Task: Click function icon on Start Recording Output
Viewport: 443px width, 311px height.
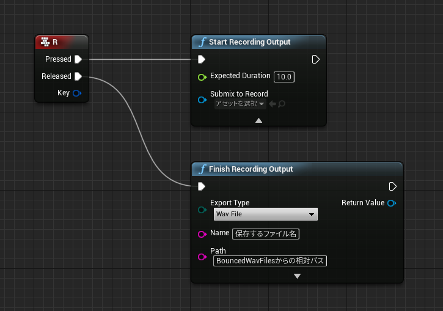Action: 202,42
